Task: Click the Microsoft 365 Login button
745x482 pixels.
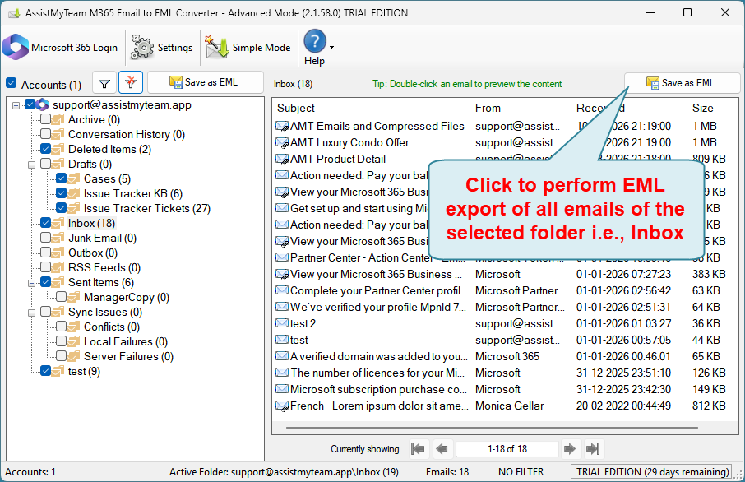Action: point(61,47)
